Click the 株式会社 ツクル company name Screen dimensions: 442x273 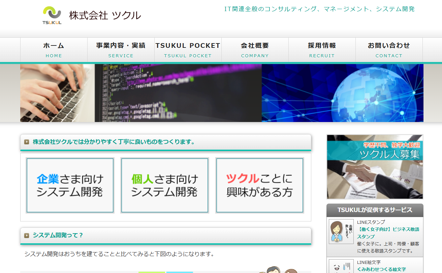(x=105, y=15)
